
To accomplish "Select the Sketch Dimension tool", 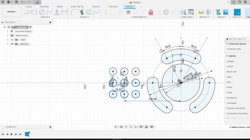I will click(64, 12).
